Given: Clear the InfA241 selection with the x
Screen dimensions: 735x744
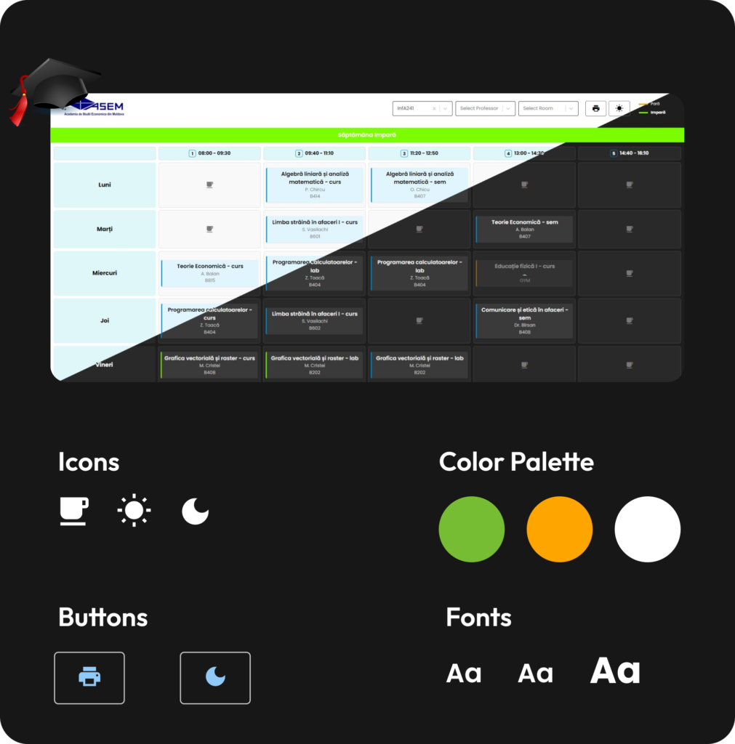Looking at the screenshot, I should pyautogui.click(x=434, y=109).
